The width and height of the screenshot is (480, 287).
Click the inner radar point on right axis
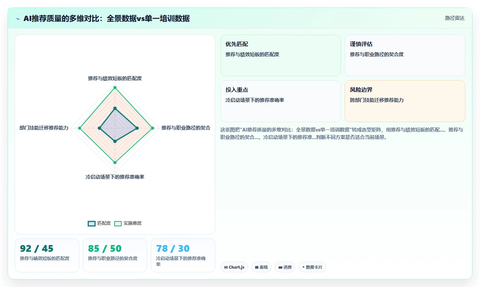pyautogui.click(x=137, y=128)
